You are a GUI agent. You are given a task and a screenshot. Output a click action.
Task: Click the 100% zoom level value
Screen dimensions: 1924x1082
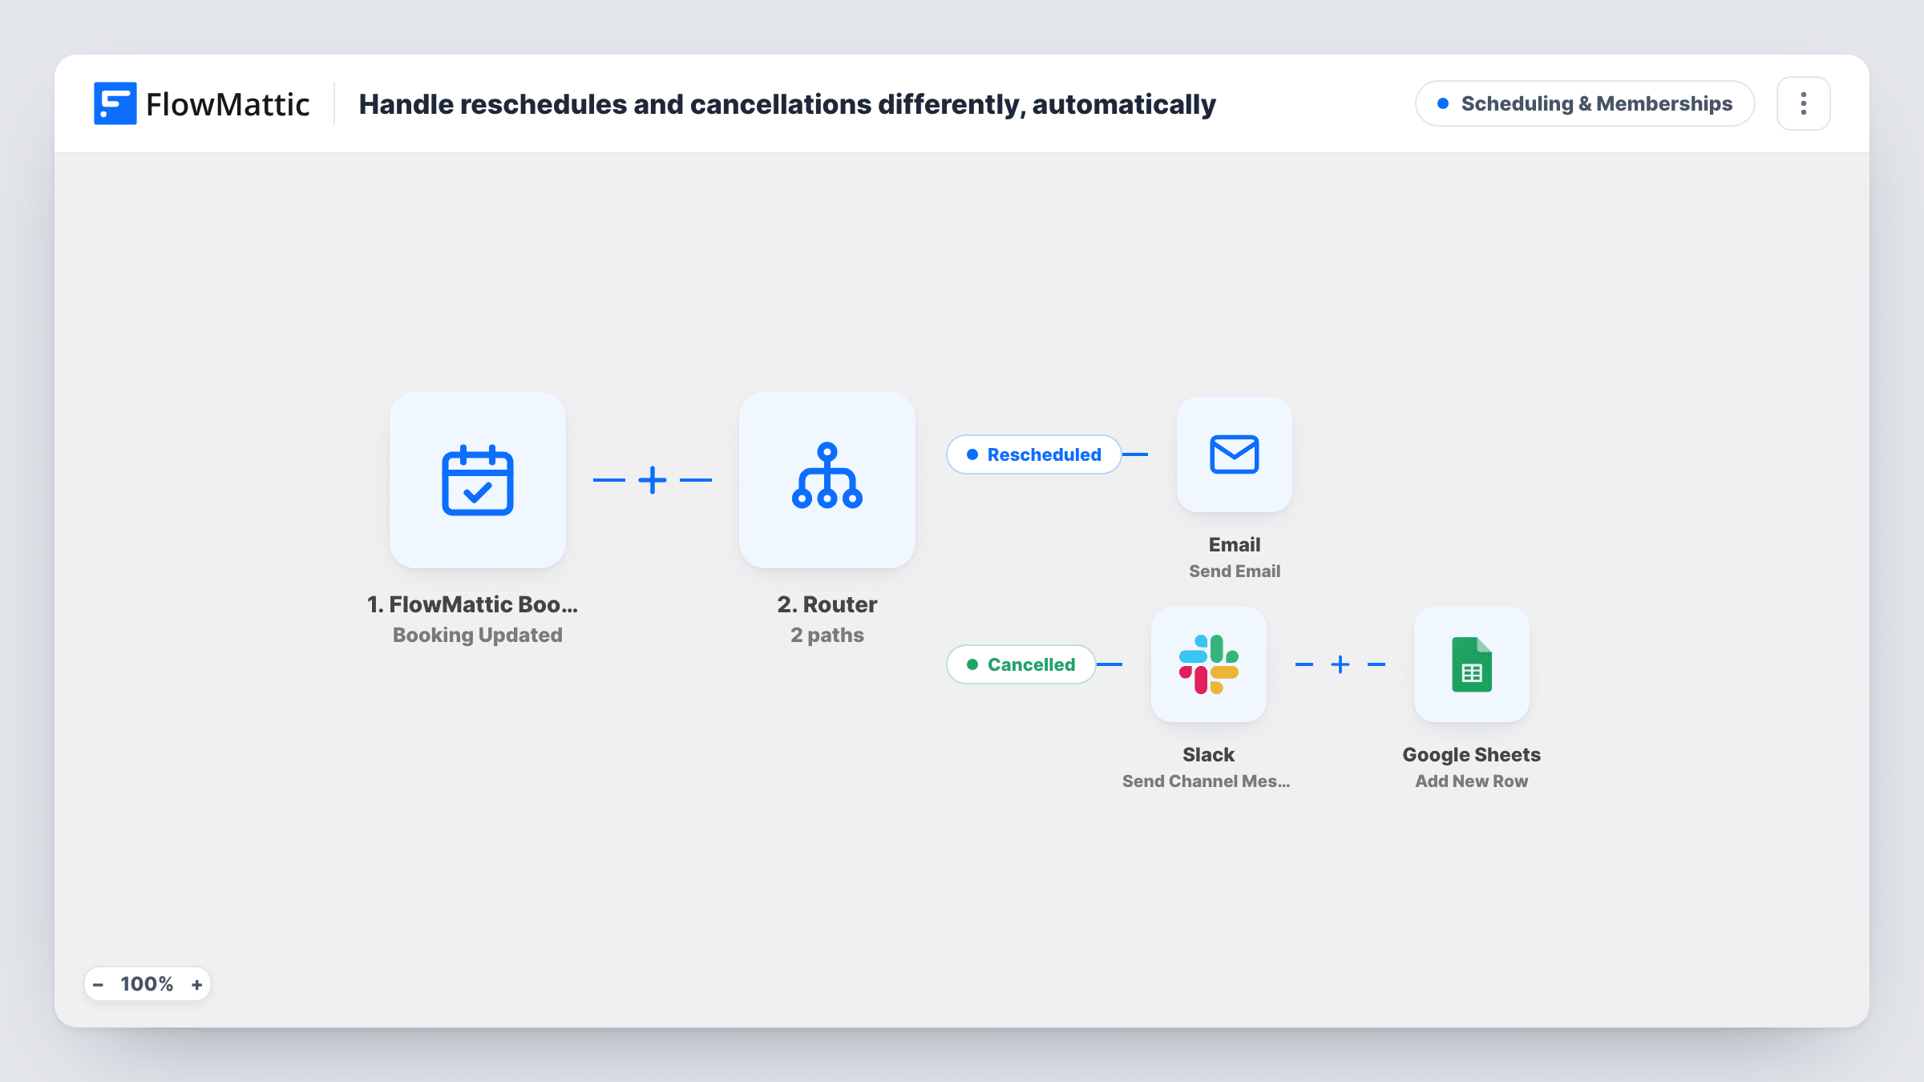coord(147,984)
